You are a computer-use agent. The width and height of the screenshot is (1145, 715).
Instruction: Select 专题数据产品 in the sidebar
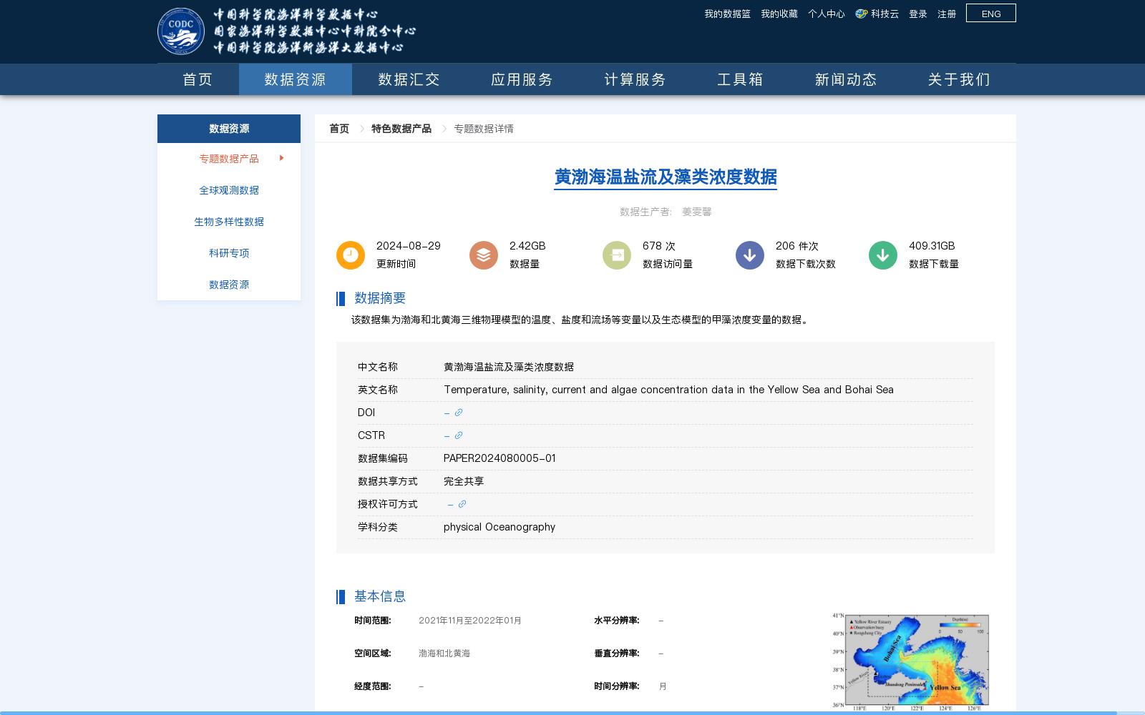click(229, 159)
